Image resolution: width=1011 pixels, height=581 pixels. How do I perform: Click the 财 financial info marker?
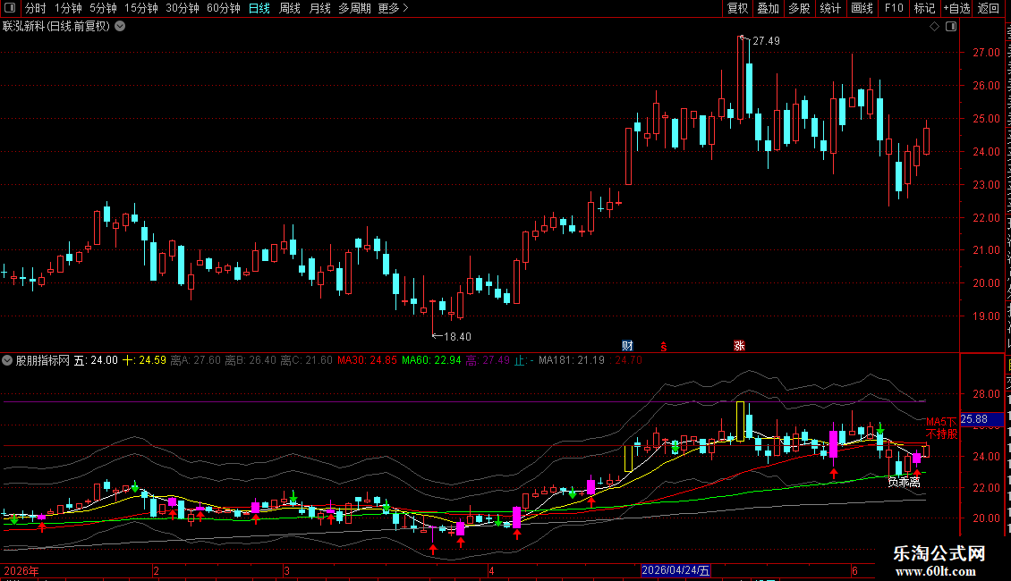point(627,346)
